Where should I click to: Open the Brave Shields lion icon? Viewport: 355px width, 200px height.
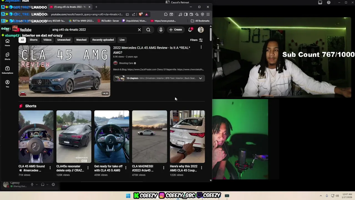click(x=141, y=14)
